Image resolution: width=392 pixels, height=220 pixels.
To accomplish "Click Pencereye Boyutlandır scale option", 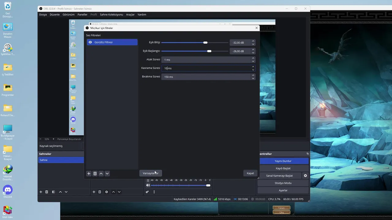I will pyautogui.click(x=69, y=139).
